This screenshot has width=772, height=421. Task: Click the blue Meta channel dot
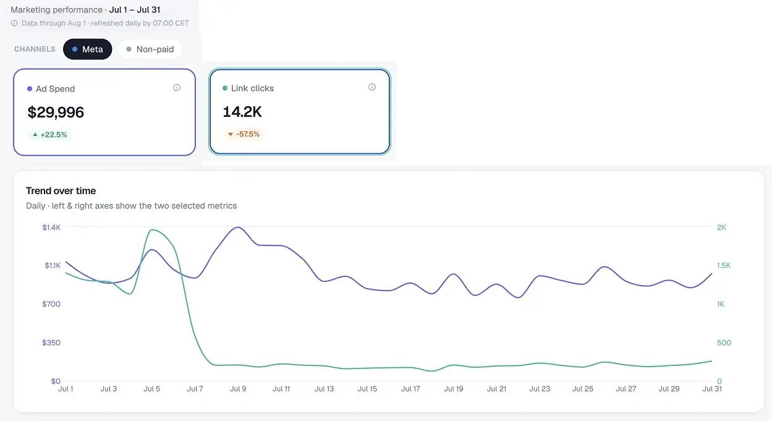pos(75,49)
